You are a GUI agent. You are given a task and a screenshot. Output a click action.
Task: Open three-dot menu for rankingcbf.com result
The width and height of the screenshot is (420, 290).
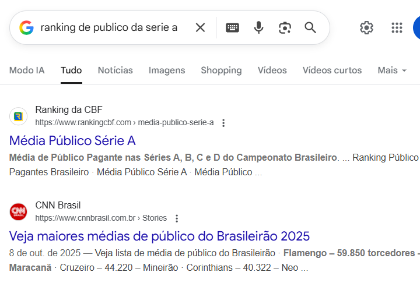223,123
